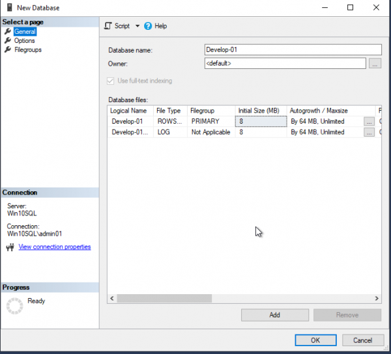391x354 pixels.
Task: Click the connection properties plug icon
Action: tap(10, 247)
